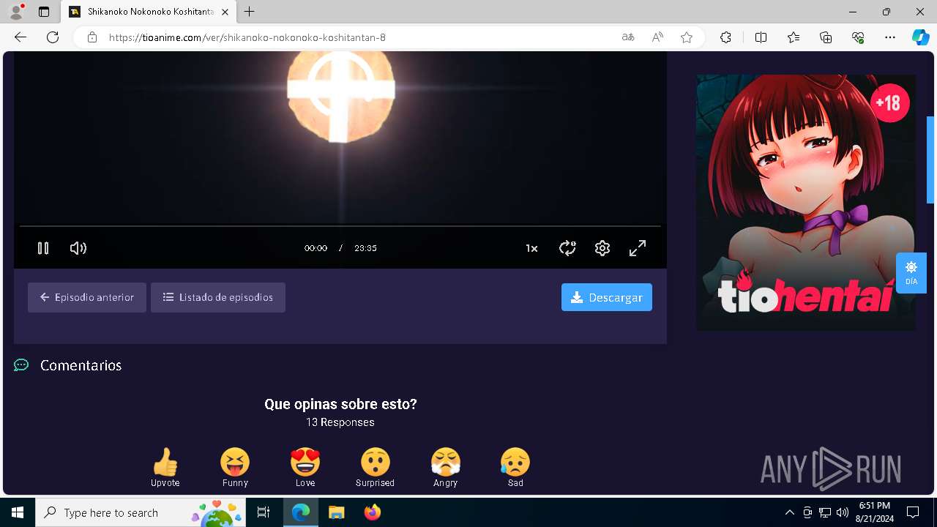937x527 pixels.
Task: Open a new browser tab
Action: 250,12
